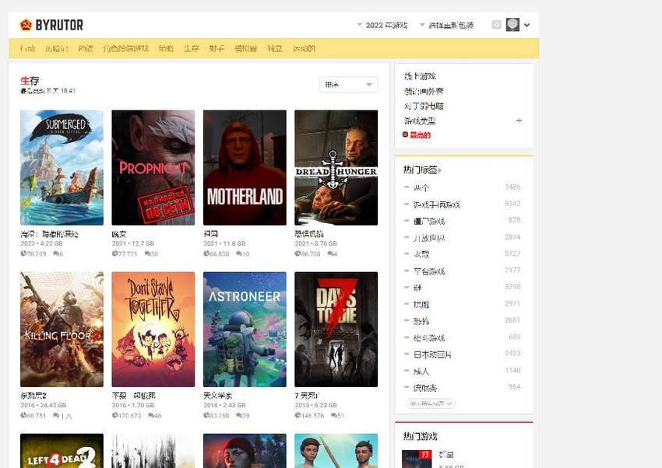Select 生存 in the yellow category bar
Viewport: 662px width, 468px height.
[x=192, y=48]
